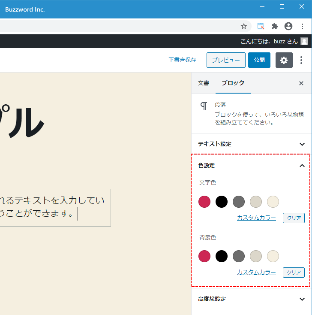The image size is (312, 315).
Task: Toggle the settings sidebar gear button
Action: point(284,60)
